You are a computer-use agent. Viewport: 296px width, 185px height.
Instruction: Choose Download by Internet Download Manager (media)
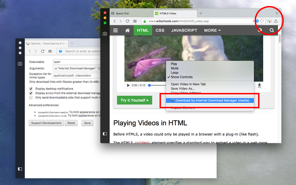210,100
